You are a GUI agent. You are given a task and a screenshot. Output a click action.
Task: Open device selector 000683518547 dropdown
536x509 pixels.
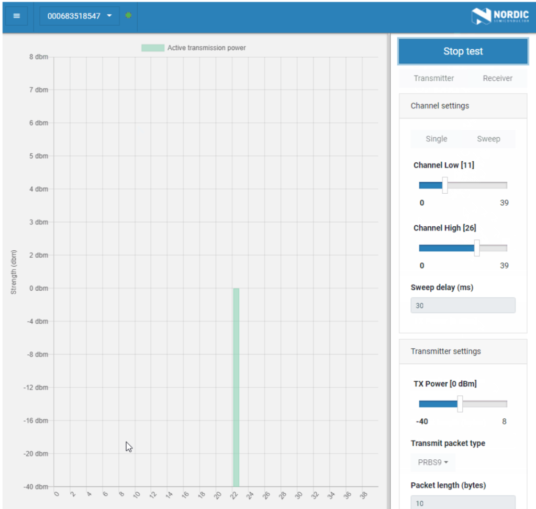(x=80, y=16)
